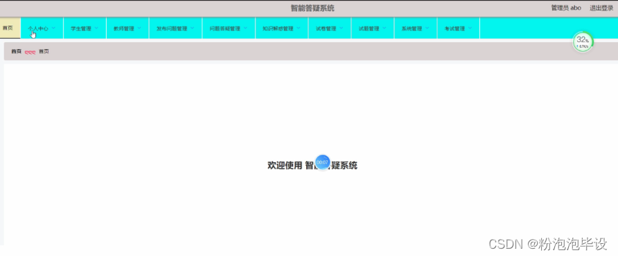Image resolution: width=618 pixels, height=257 pixels.
Task: Click the last 首页 breadcrumb item
Action: point(44,52)
